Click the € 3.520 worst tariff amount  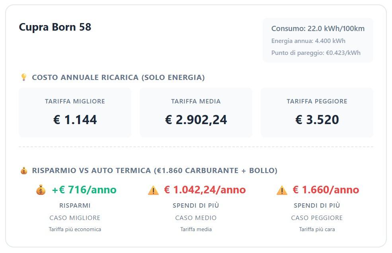(x=317, y=120)
